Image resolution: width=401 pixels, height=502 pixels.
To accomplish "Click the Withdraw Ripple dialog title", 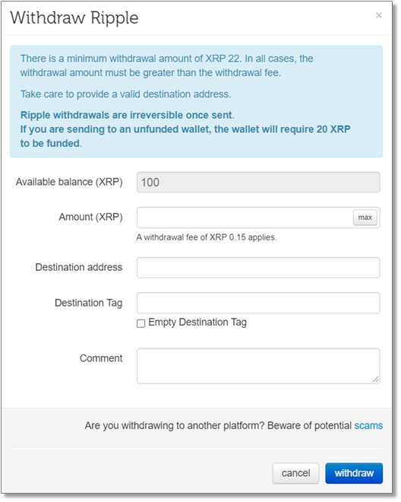I will pos(74,18).
